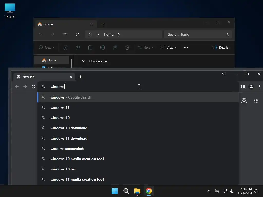Open Chrome side panel icon
263x197 pixels.
pos(243,87)
